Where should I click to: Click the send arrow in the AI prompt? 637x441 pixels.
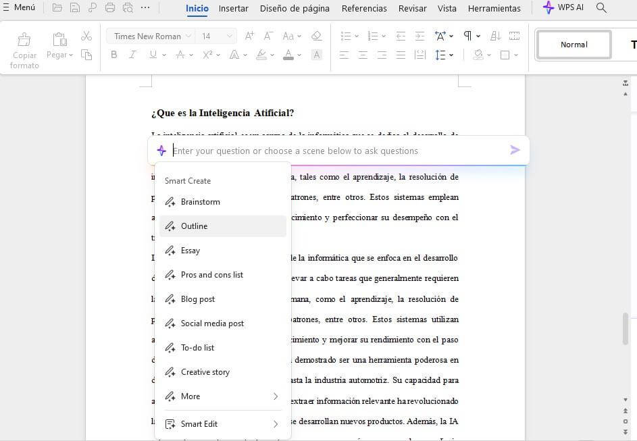coord(515,150)
